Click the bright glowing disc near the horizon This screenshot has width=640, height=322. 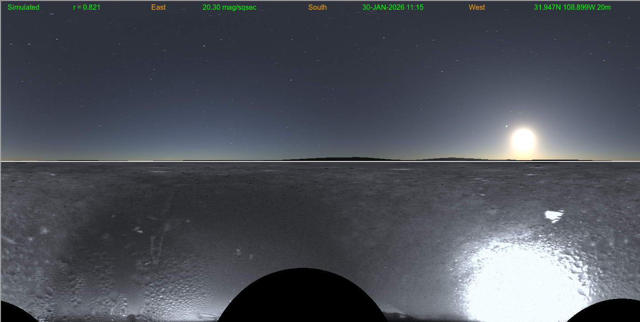click(523, 140)
